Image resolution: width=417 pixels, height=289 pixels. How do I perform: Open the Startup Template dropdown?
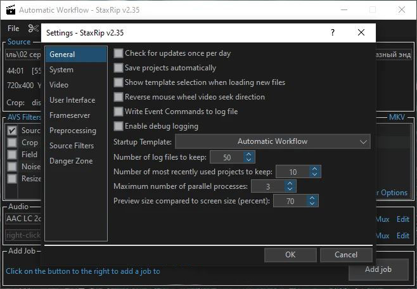click(273, 141)
